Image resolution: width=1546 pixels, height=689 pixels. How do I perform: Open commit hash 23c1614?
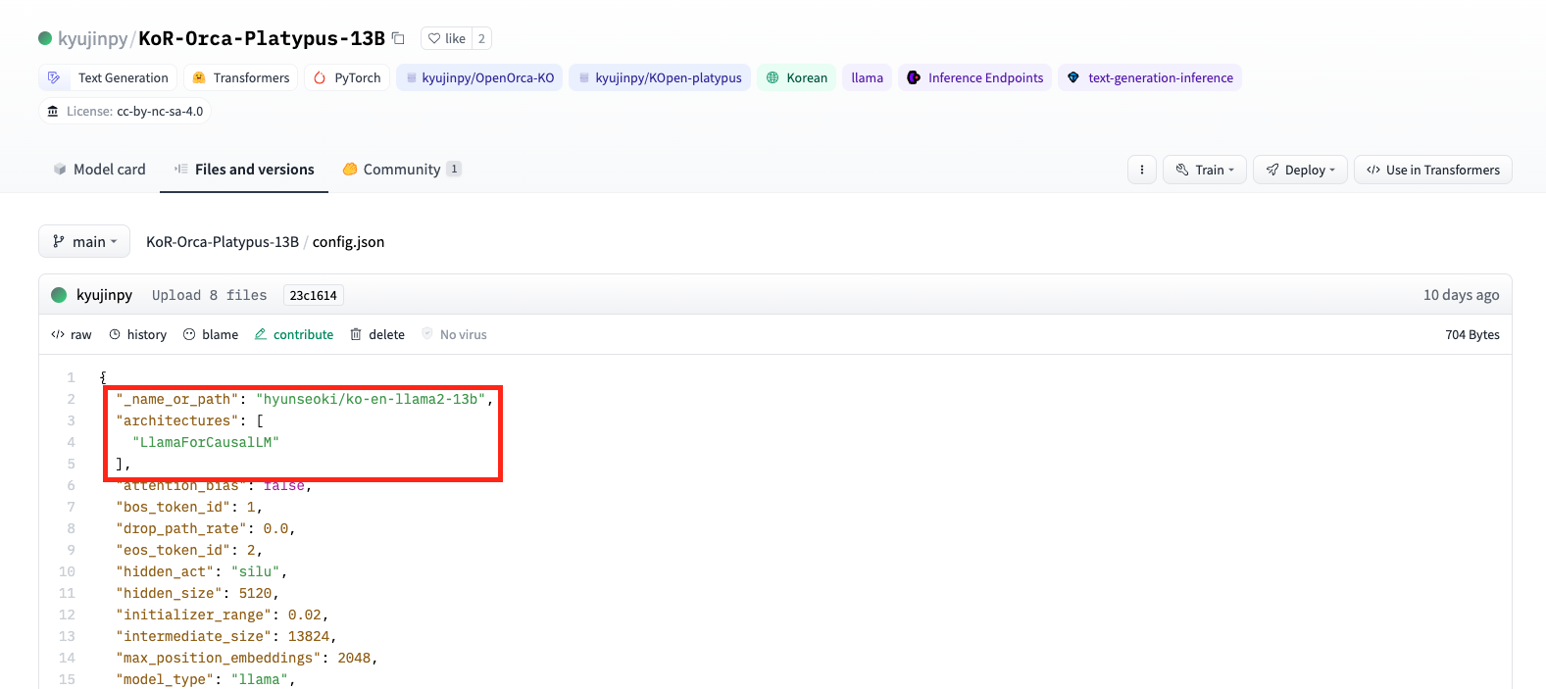coord(313,295)
